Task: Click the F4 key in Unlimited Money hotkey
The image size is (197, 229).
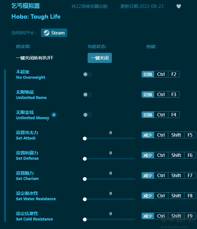Action: pos(174,114)
